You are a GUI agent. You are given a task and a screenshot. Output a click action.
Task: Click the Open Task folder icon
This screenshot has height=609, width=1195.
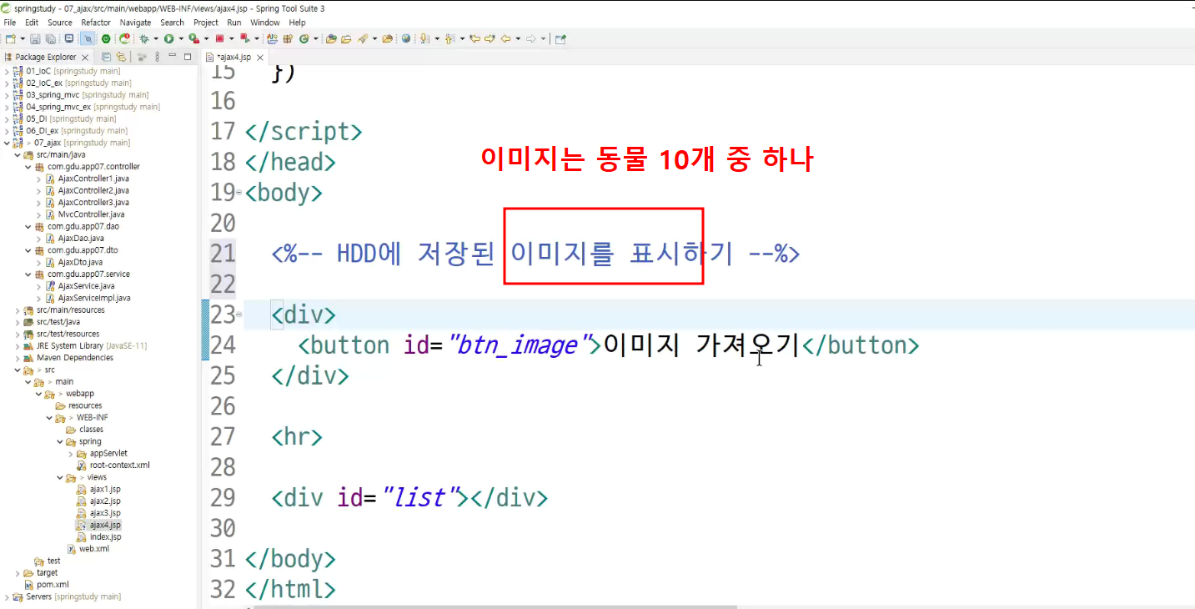[346, 38]
